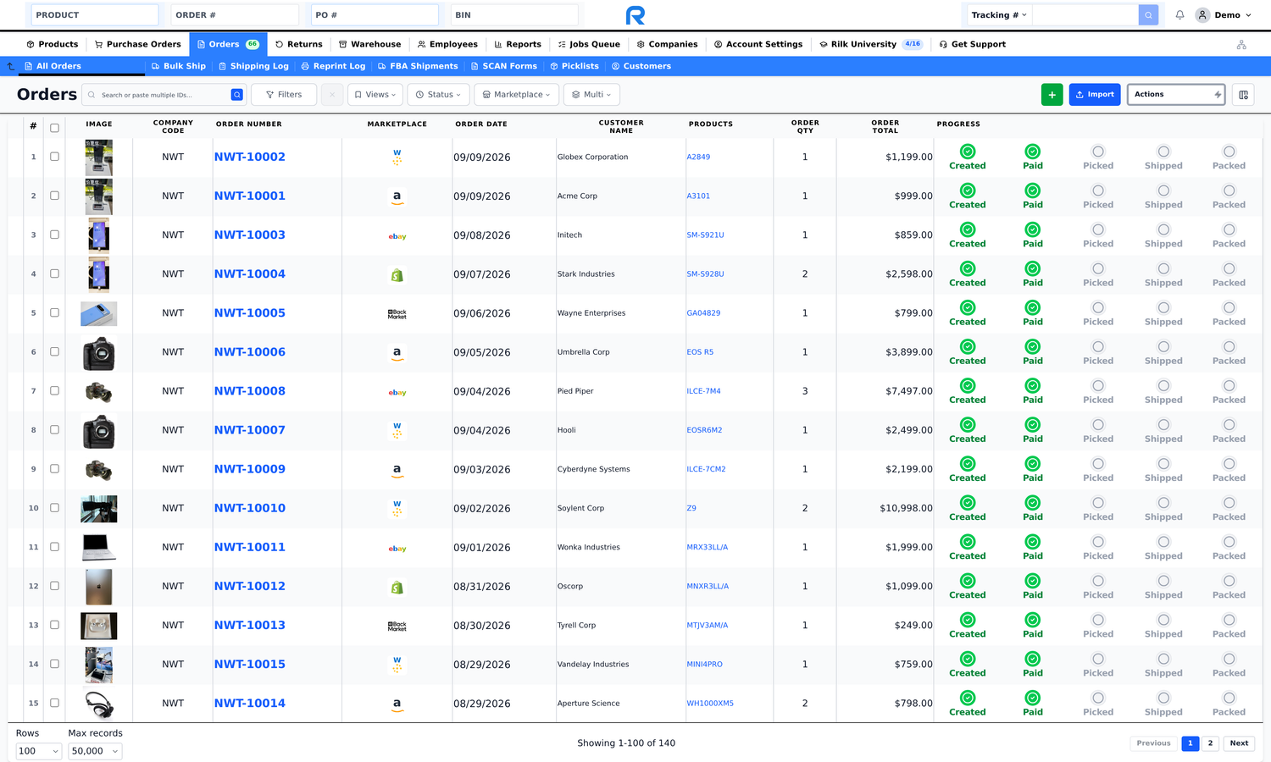Open order NWT-10008 link
The height and width of the screenshot is (762, 1271).
pyautogui.click(x=250, y=391)
